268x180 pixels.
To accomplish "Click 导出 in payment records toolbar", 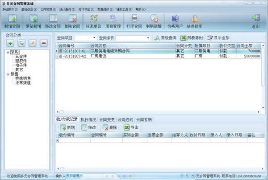I will pos(131,127).
